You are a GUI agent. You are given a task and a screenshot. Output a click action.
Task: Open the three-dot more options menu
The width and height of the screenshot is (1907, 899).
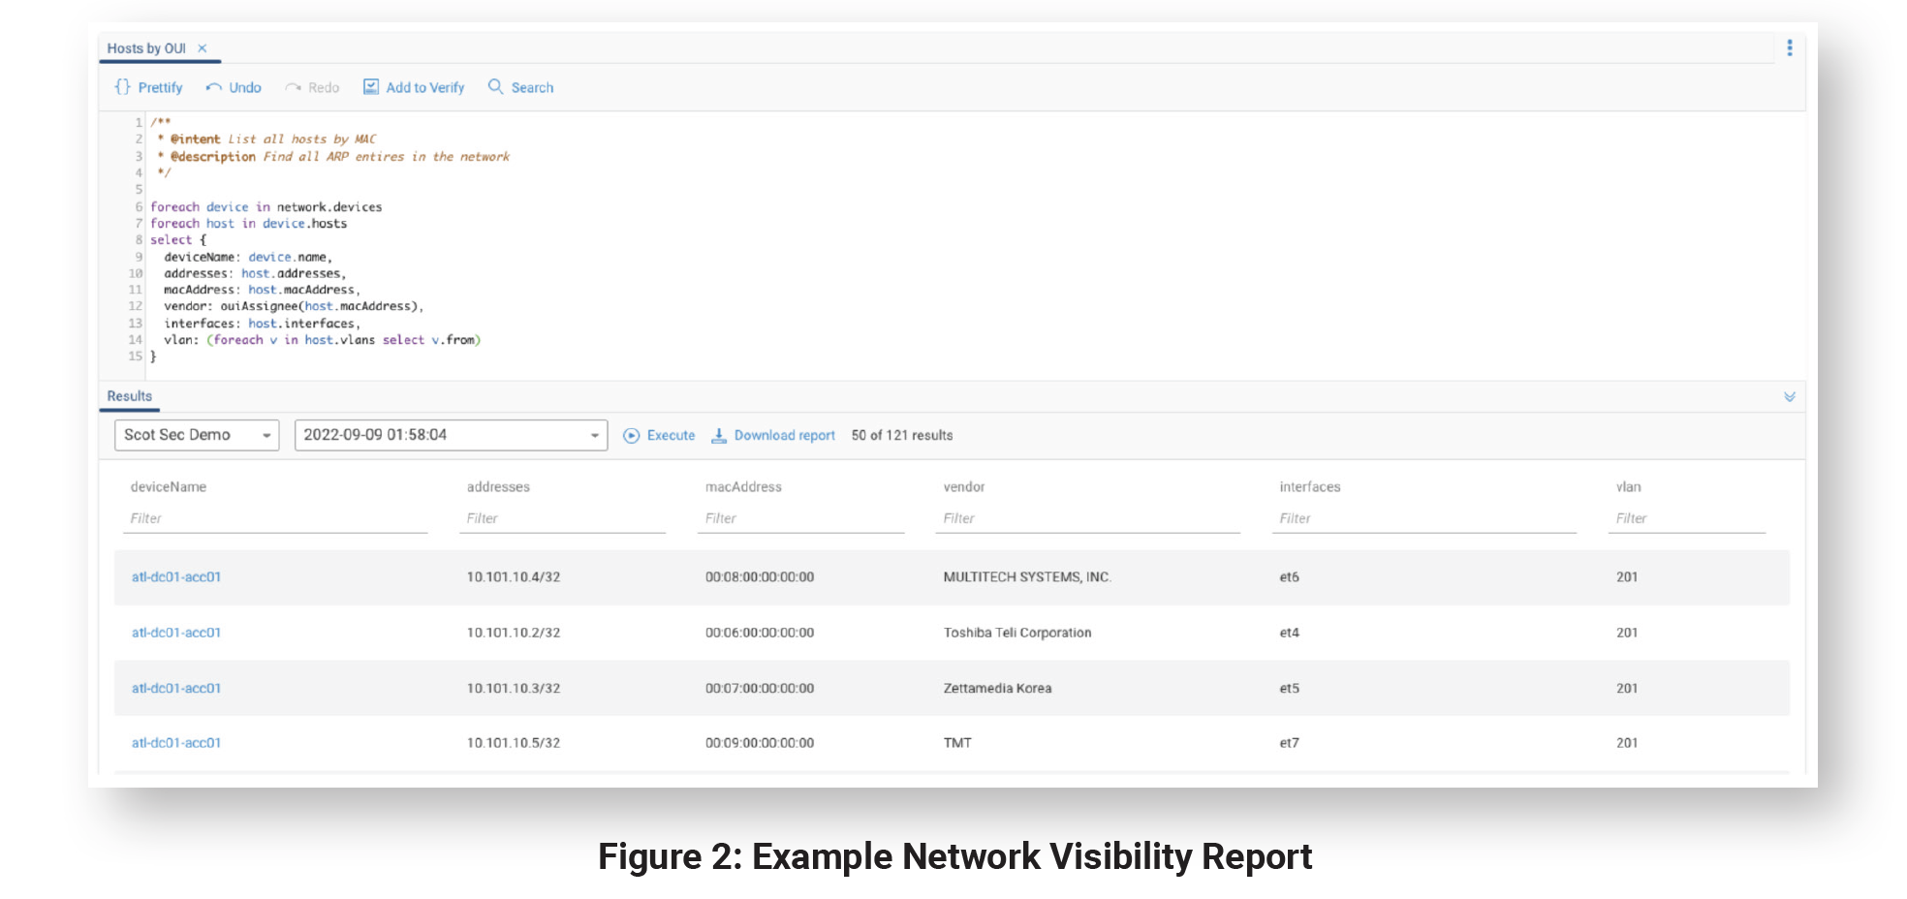coord(1789,47)
